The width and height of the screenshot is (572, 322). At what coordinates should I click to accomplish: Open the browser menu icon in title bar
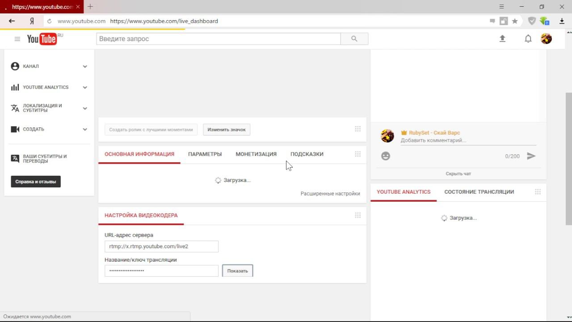(x=501, y=7)
